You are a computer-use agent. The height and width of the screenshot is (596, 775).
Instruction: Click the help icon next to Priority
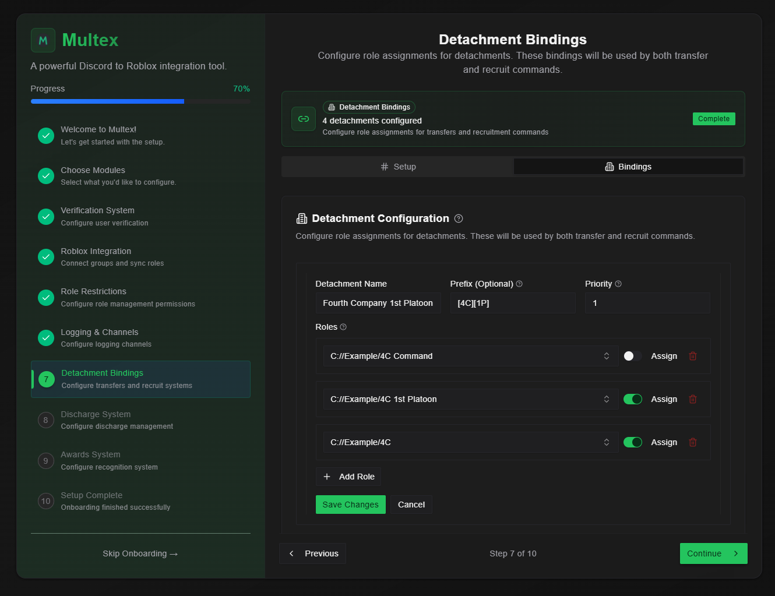[x=618, y=284]
